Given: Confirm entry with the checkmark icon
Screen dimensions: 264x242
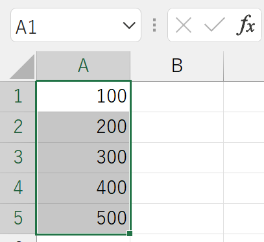Looking at the screenshot, I should pos(215,25).
